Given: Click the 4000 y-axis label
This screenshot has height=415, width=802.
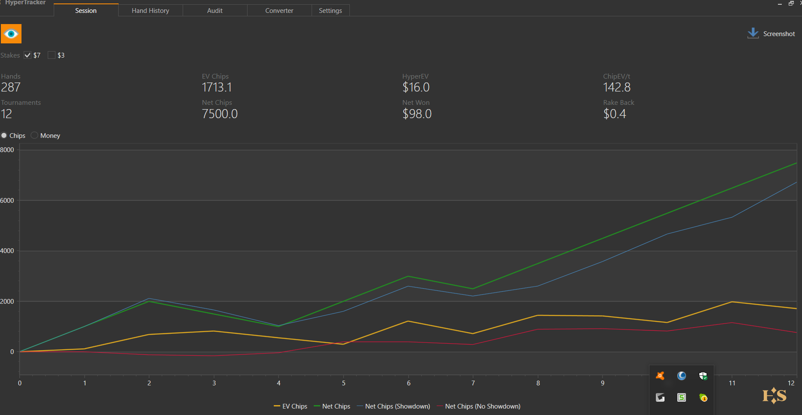Looking at the screenshot, I should (x=7, y=251).
